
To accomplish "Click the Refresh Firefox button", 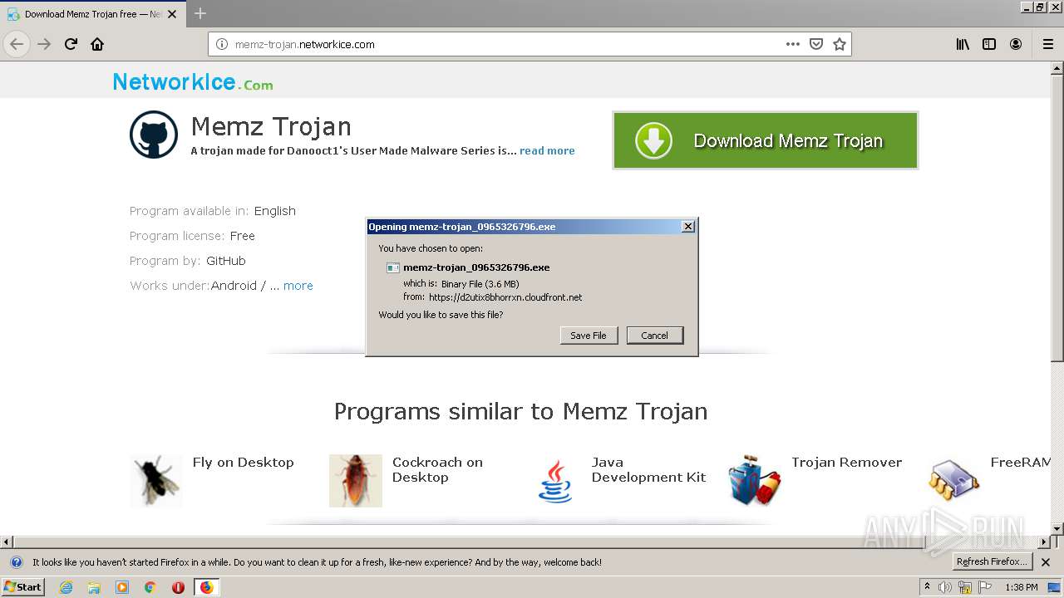I will (x=992, y=562).
